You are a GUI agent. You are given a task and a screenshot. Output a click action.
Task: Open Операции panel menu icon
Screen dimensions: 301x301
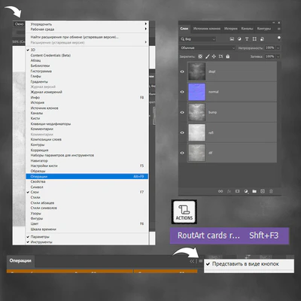(x=201, y=261)
